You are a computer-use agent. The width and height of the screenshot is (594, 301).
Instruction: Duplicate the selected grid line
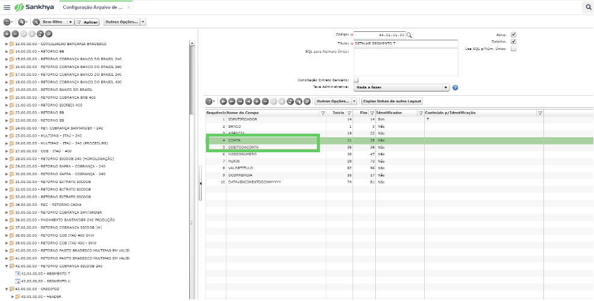tap(299, 102)
